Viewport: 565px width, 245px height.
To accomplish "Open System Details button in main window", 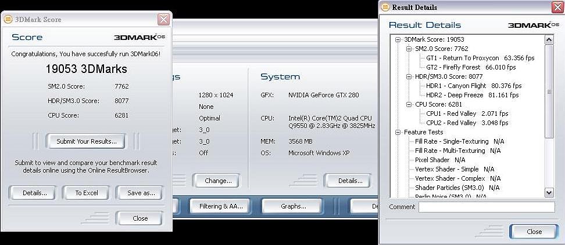I will pyautogui.click(x=348, y=181).
